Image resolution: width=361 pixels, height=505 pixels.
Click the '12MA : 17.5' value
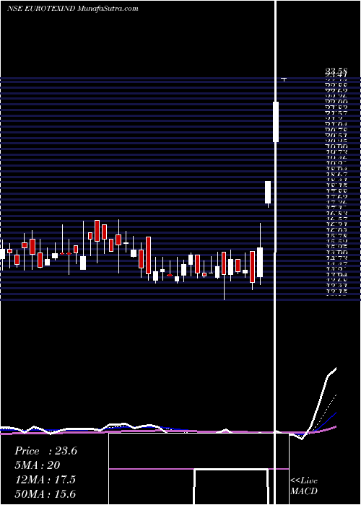click(x=45, y=480)
